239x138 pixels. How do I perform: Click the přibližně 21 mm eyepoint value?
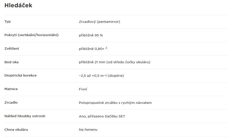[x=114, y=62]
